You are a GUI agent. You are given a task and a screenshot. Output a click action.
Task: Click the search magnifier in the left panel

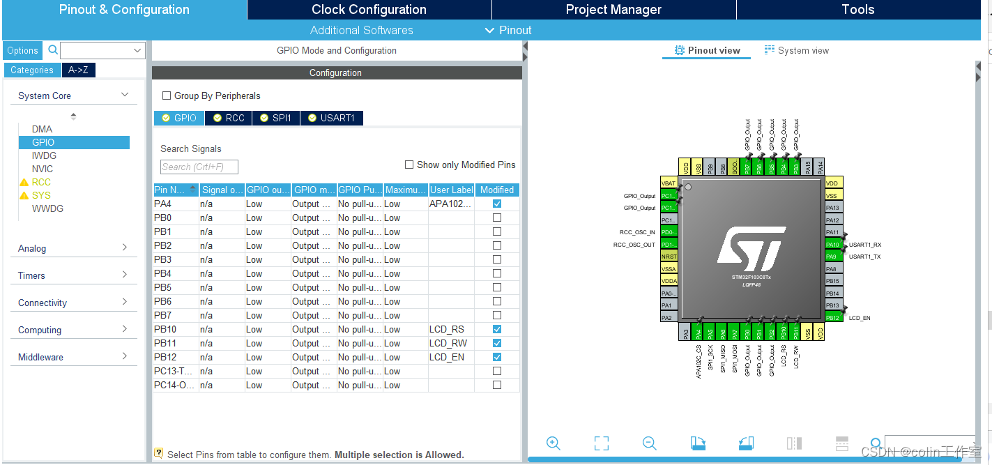(x=53, y=49)
